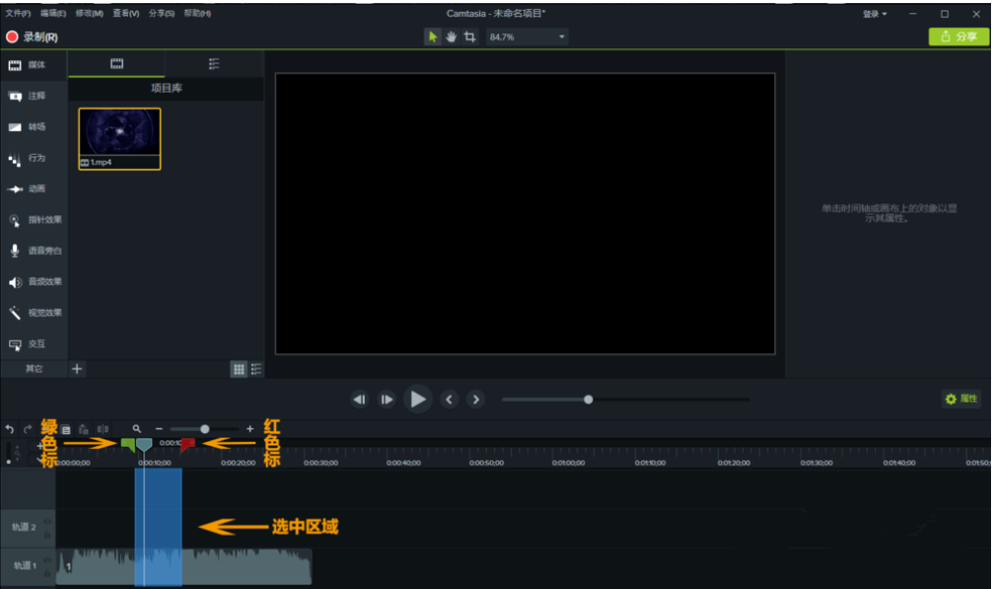Switch to the media bin filmstrip tab
This screenshot has width=994, height=589.
(x=116, y=64)
